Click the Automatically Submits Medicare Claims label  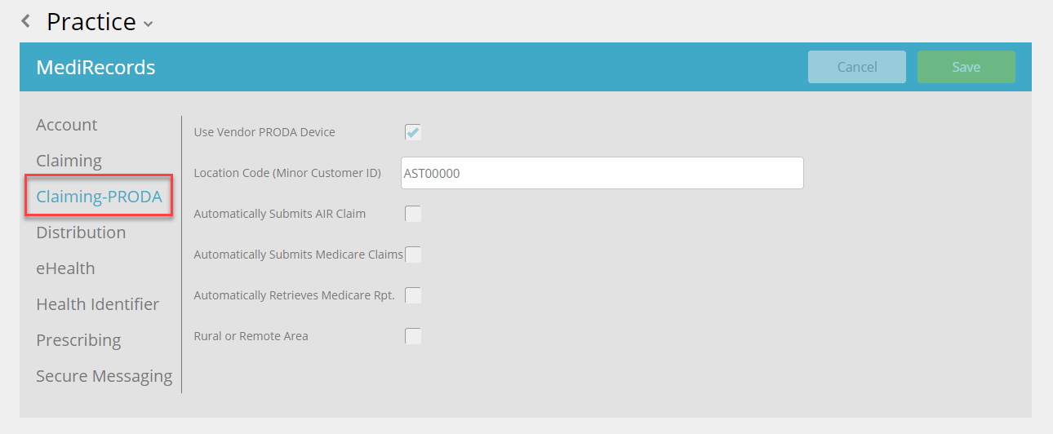click(299, 255)
